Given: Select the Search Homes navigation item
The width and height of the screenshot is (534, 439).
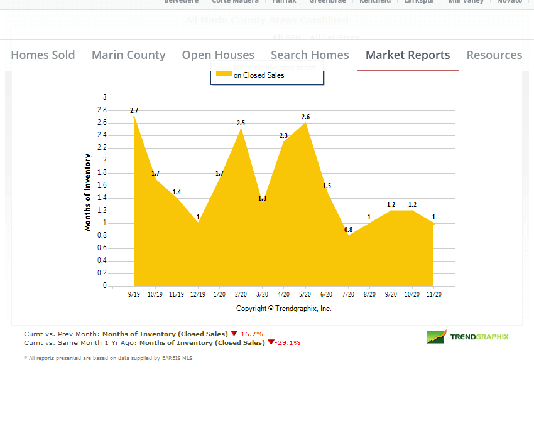Looking at the screenshot, I should [x=310, y=55].
